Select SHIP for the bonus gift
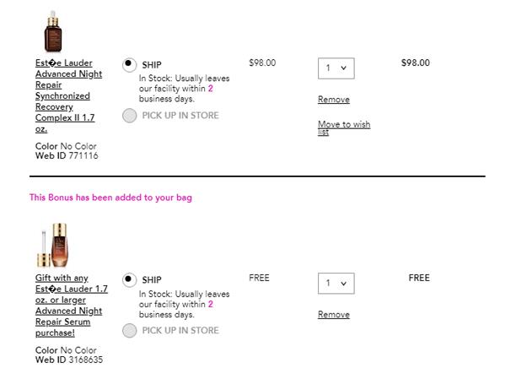The width and height of the screenshot is (527, 390). [x=129, y=279]
